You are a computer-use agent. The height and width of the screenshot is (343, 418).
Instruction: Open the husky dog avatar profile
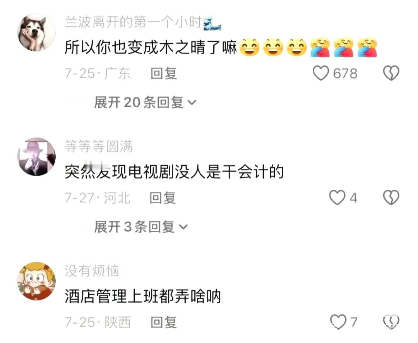(36, 32)
